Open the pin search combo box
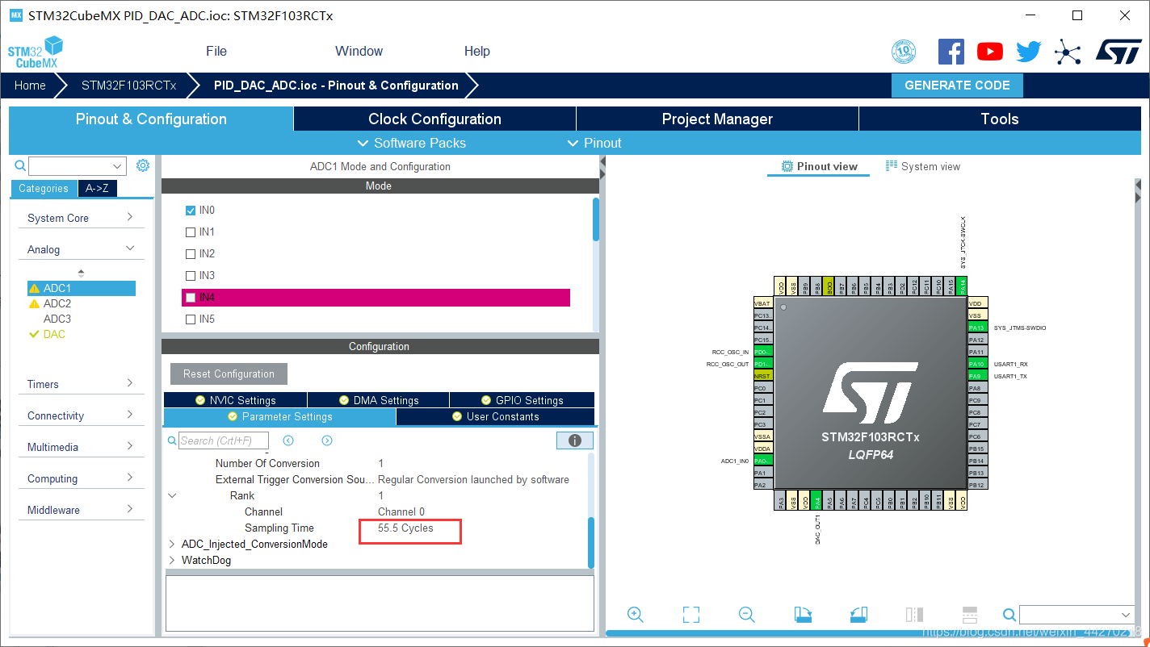The image size is (1150, 647). [1077, 615]
